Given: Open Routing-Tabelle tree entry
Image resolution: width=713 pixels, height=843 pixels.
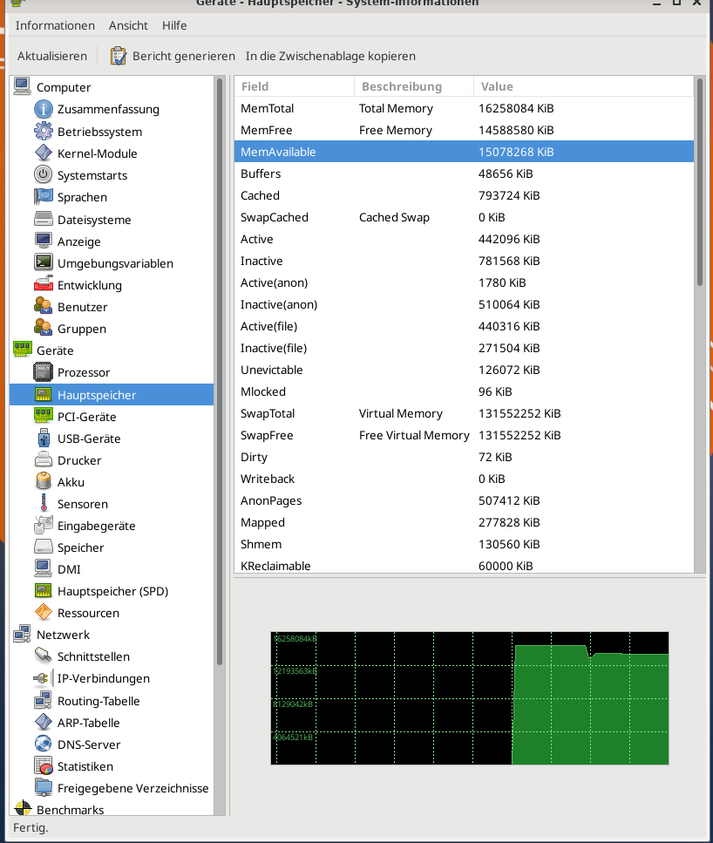Looking at the screenshot, I should [98, 701].
